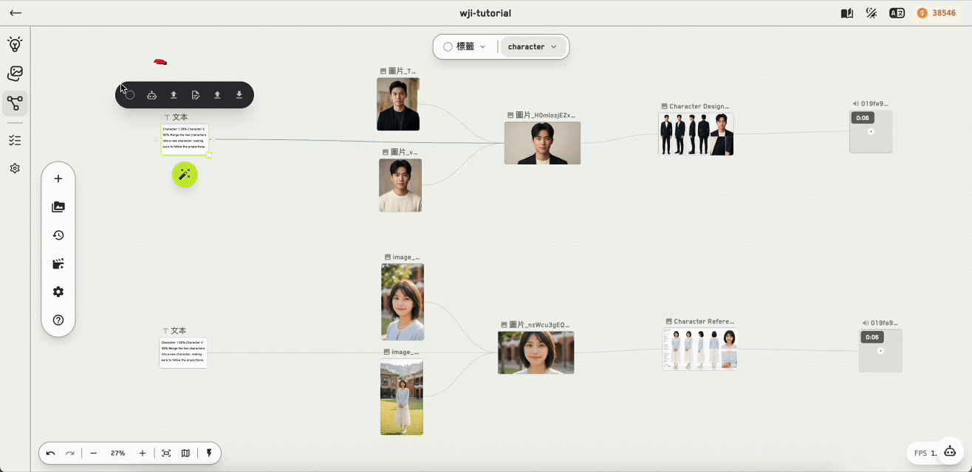Select the Character Design sheet thumbnail
The height and width of the screenshot is (472, 972).
[x=696, y=134]
